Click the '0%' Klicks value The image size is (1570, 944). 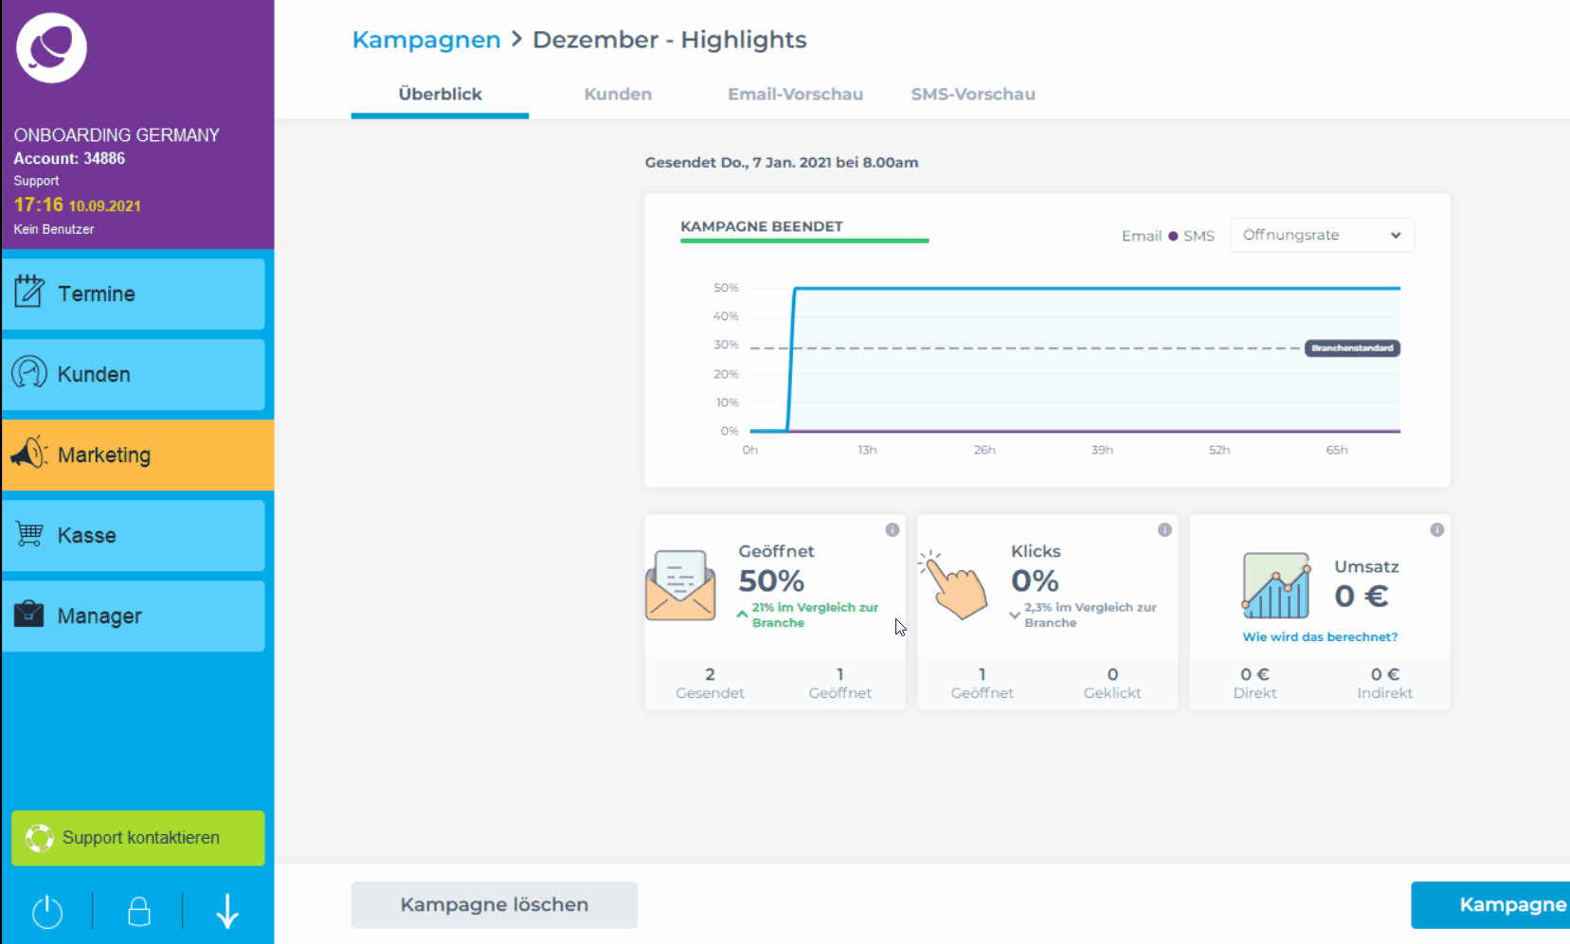coord(1035,580)
